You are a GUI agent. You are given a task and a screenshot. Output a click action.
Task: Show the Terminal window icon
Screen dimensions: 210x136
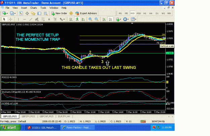[x=39, y=13]
